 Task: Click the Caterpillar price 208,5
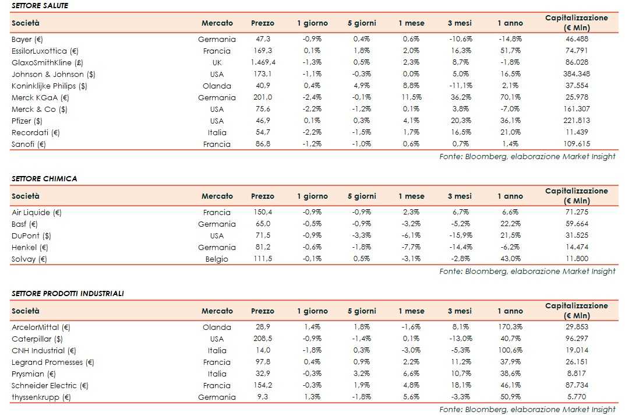[263, 339]
